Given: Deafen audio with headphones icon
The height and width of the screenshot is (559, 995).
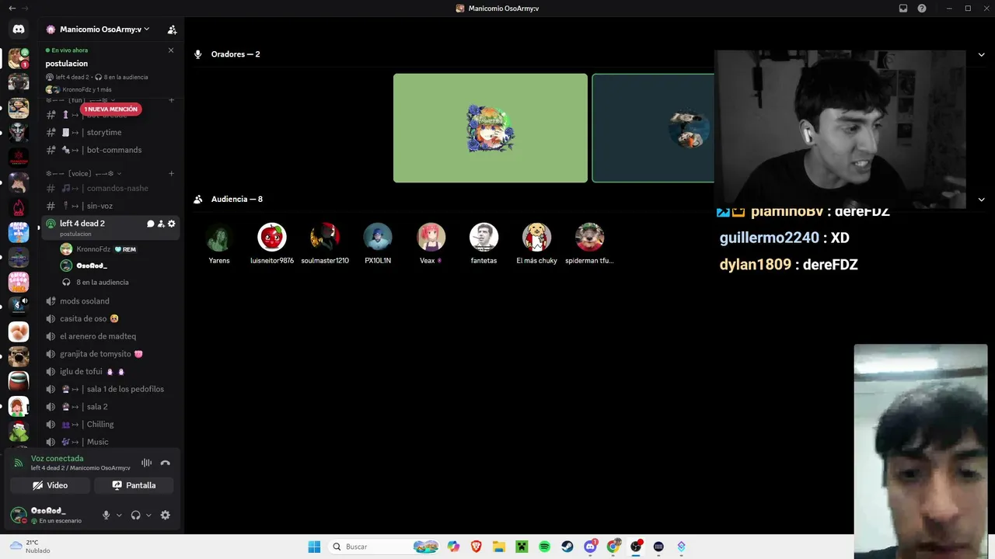Looking at the screenshot, I should [136, 515].
